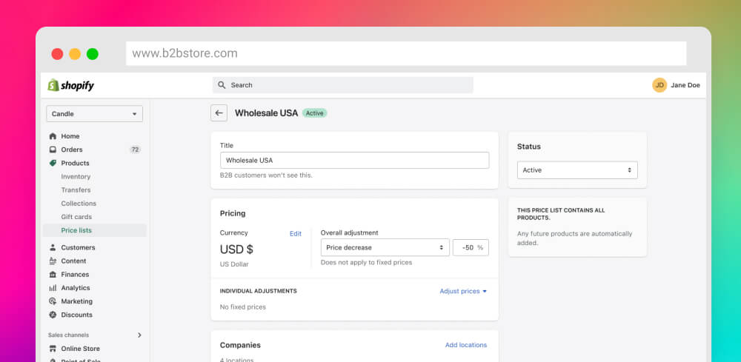This screenshot has height=362, width=741.
Task: Open Collections under Products
Action: 79,204
